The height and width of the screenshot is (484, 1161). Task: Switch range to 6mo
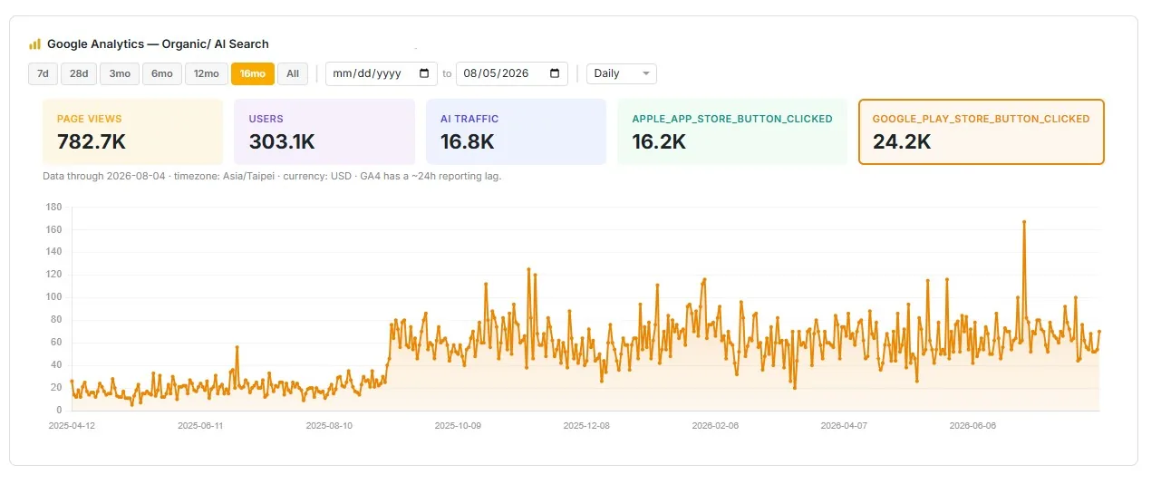pos(162,73)
